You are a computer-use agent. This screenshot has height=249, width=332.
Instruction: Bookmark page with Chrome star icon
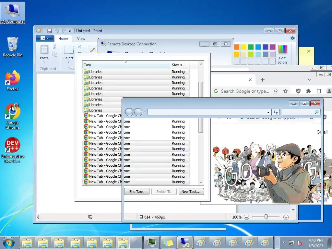(x=285, y=91)
